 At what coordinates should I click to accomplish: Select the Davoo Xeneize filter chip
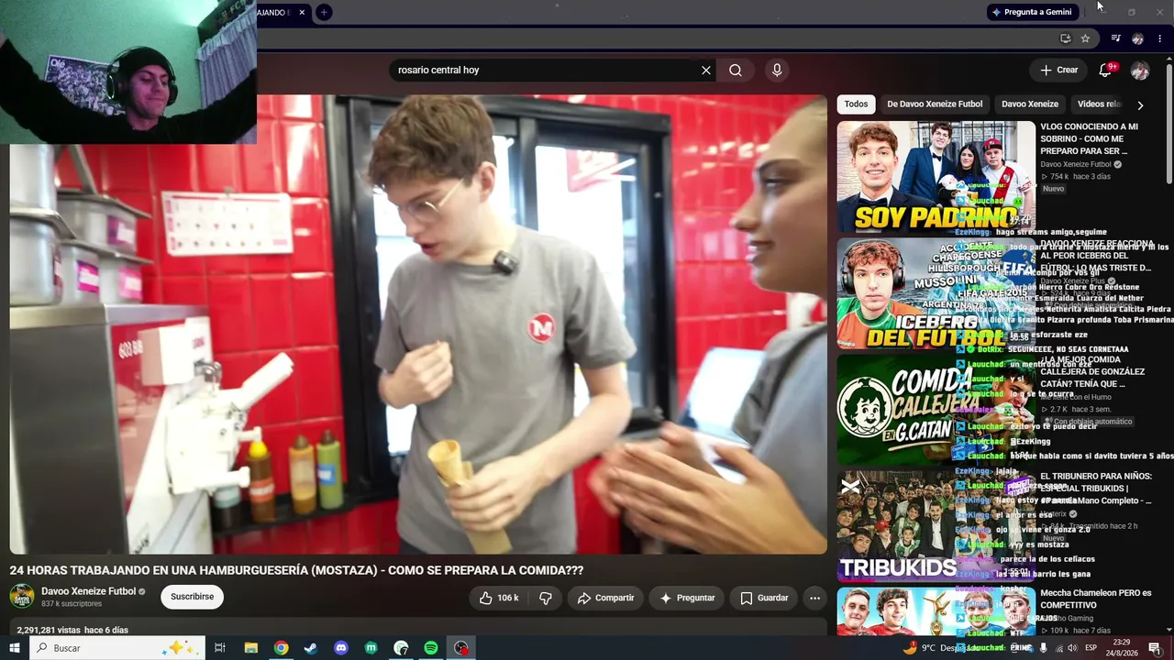point(1029,104)
